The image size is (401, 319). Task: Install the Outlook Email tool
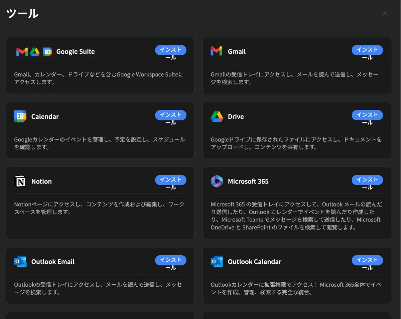pyautogui.click(x=171, y=261)
